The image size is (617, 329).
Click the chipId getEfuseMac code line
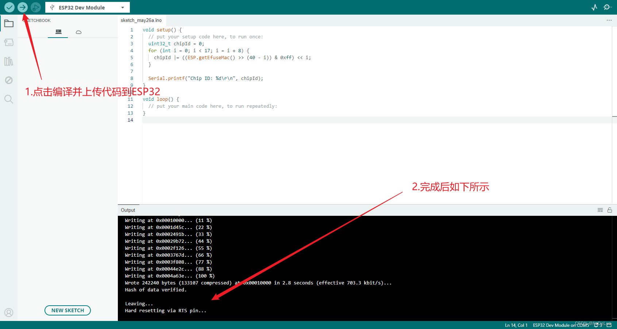pos(232,58)
